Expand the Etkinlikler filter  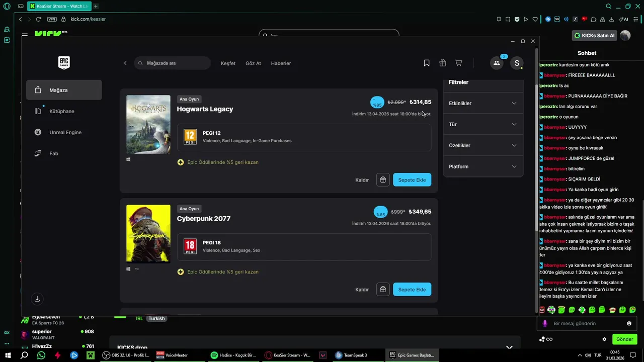tap(483, 103)
